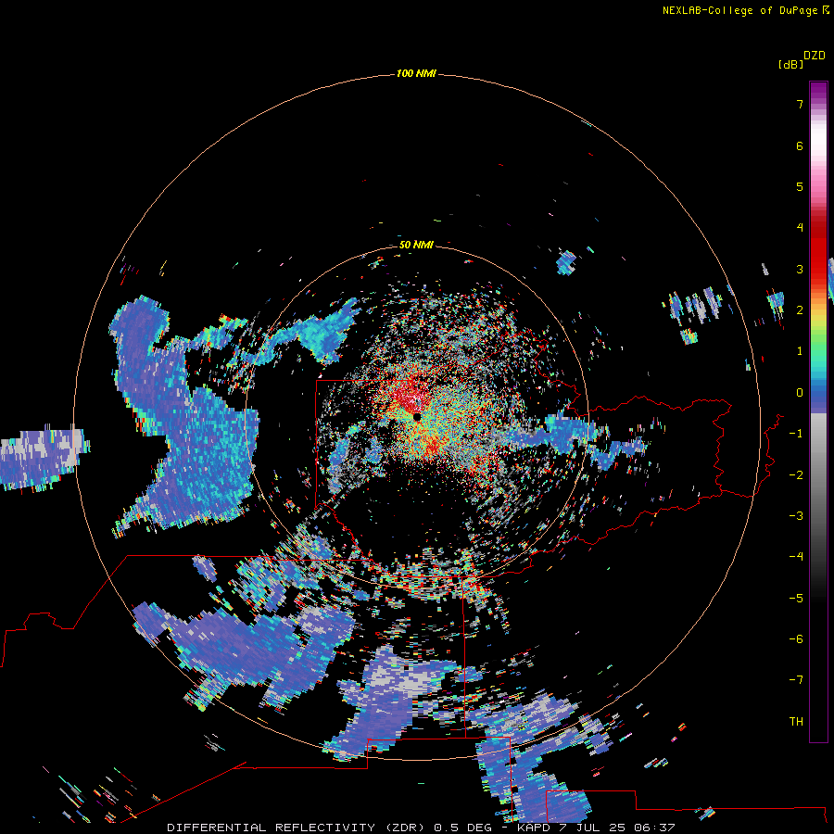Image resolution: width=834 pixels, height=834 pixels.
Task: Click the -3 scale value
Action: pyautogui.click(x=796, y=516)
